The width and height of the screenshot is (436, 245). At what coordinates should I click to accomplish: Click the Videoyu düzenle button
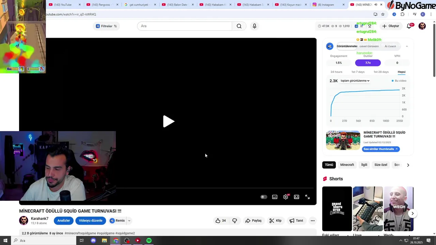coord(91,220)
